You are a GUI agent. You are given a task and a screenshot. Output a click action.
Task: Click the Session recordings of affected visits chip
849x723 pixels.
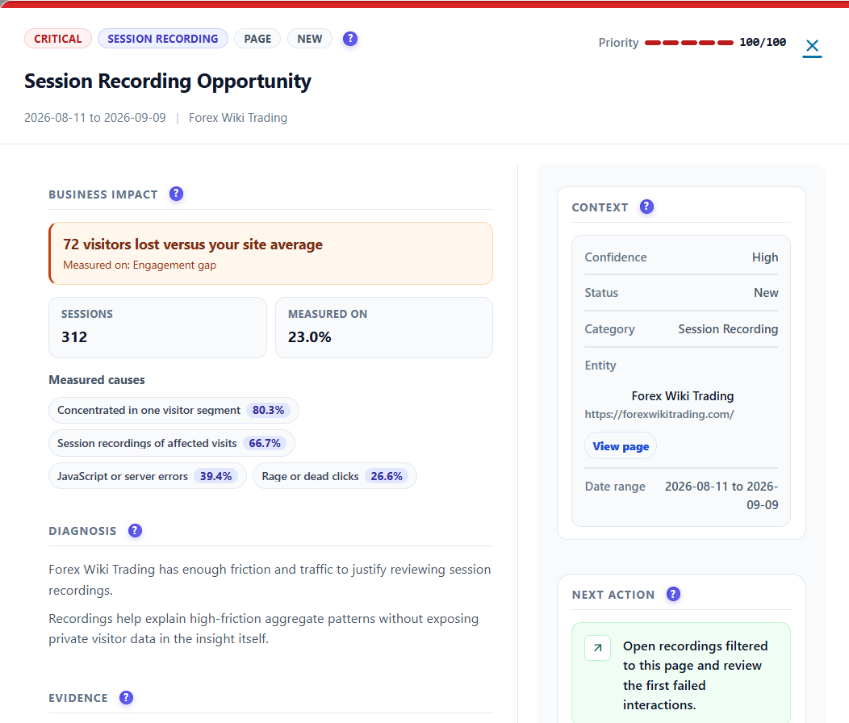click(172, 444)
